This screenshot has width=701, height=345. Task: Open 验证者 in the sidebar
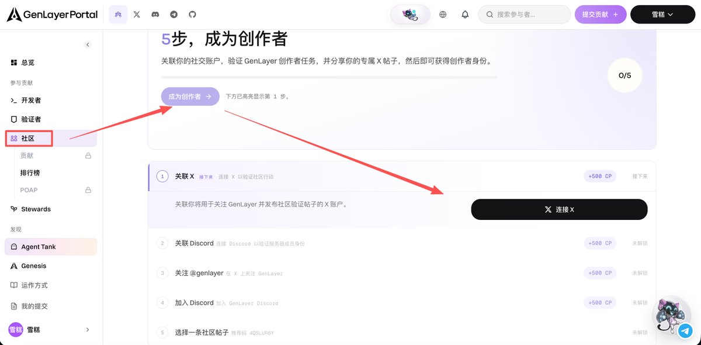click(51, 119)
